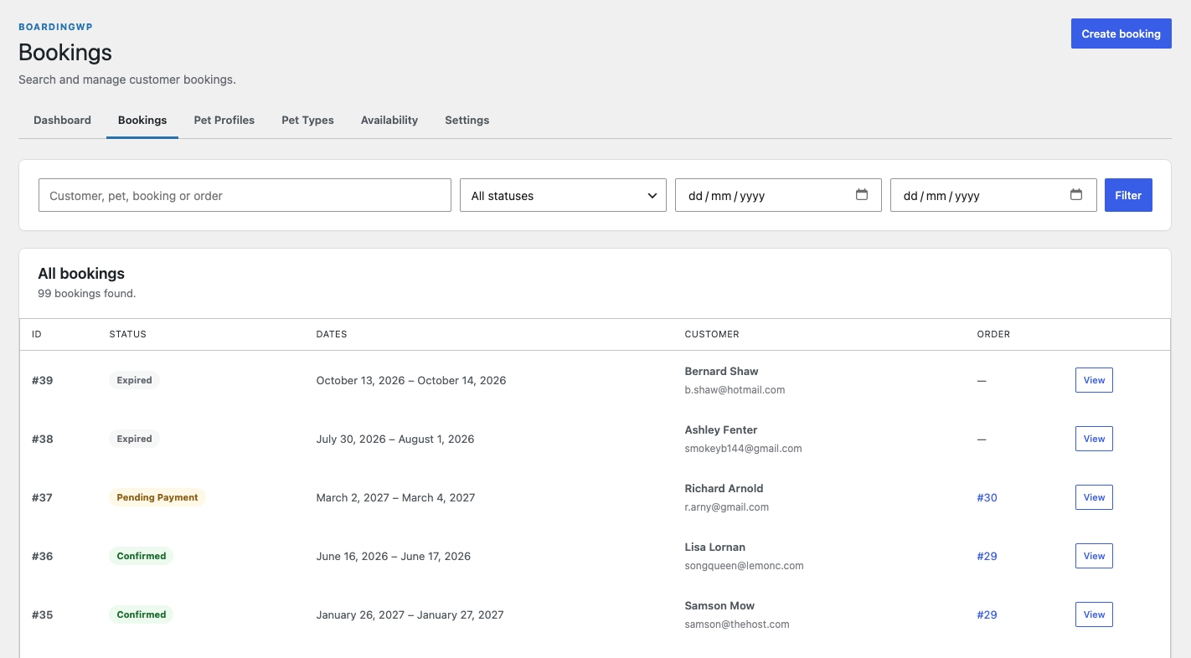
Task: Go to the Pet Types tab
Action: pos(307,120)
